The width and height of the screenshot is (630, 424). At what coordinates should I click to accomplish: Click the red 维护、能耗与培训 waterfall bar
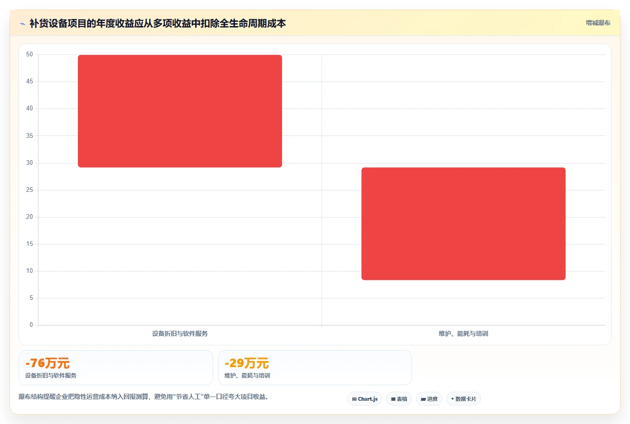pos(463,224)
